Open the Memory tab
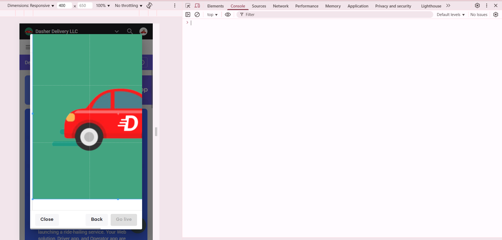 (333, 6)
